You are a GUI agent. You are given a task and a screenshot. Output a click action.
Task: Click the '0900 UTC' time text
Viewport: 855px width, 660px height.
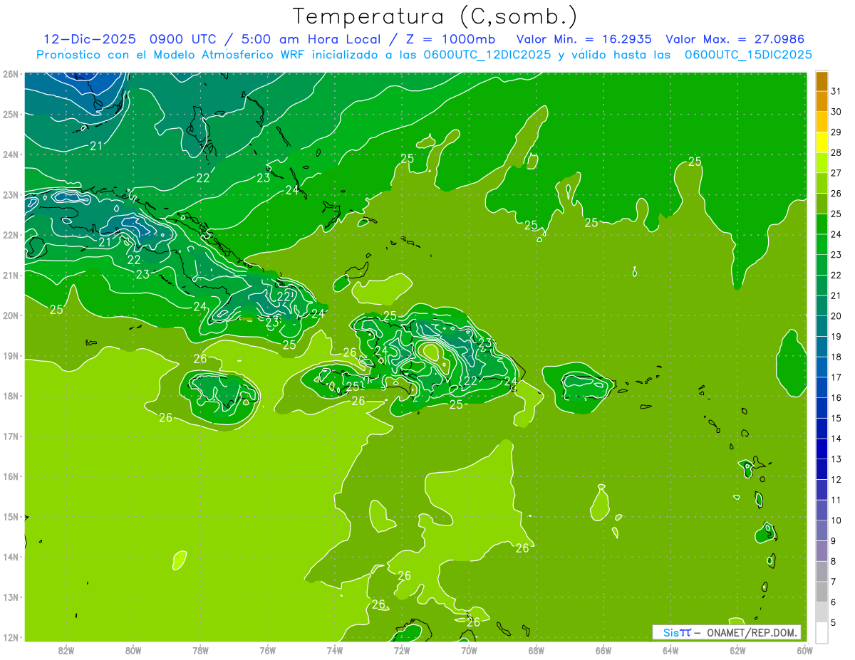coord(185,39)
